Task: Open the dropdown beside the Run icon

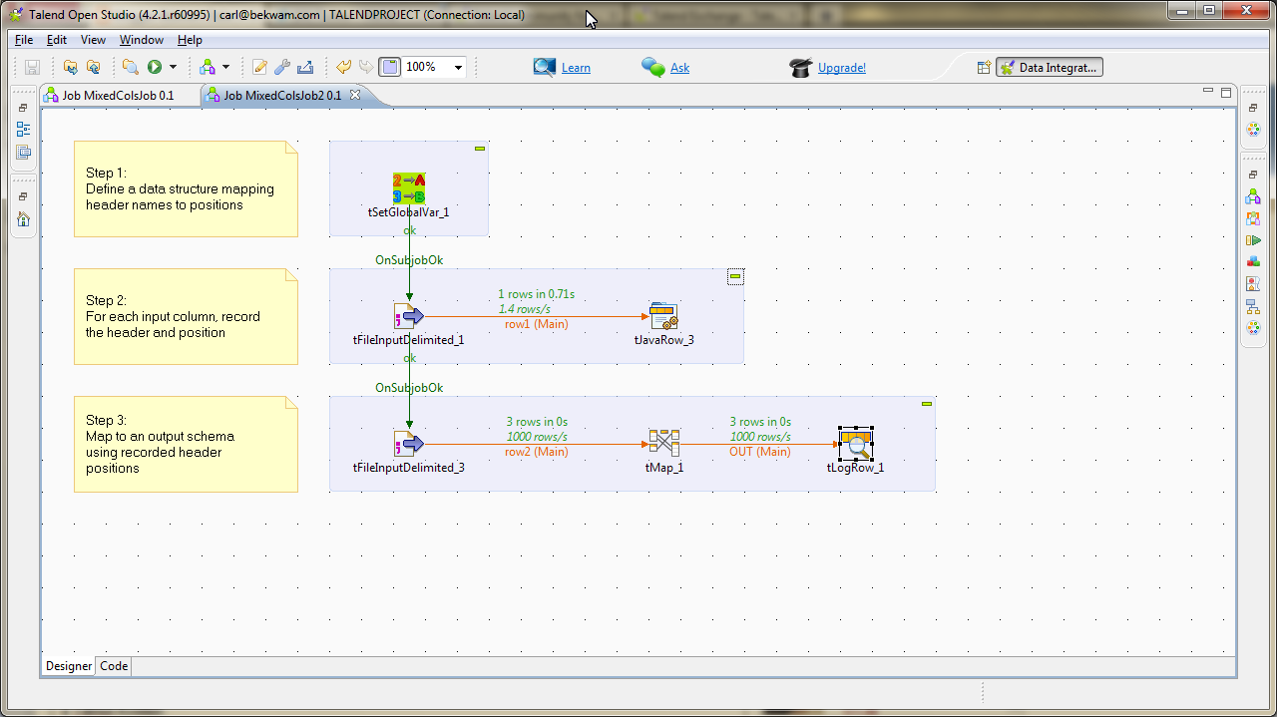Action: click(172, 67)
